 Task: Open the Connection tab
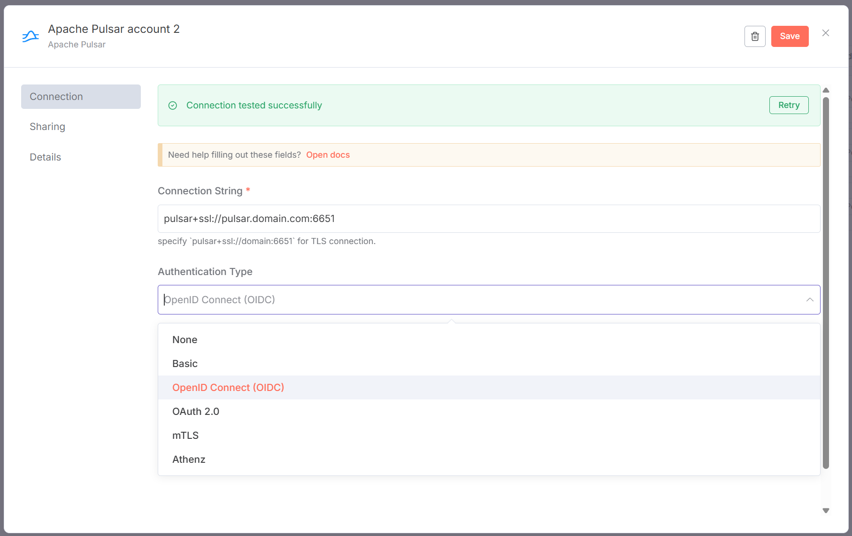point(81,97)
